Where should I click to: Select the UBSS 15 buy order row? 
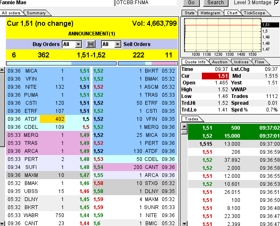(48, 191)
